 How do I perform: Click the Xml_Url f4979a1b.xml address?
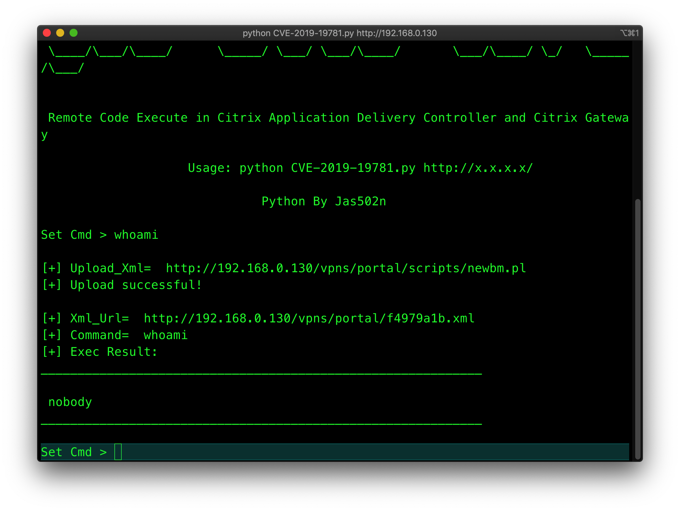pos(309,318)
